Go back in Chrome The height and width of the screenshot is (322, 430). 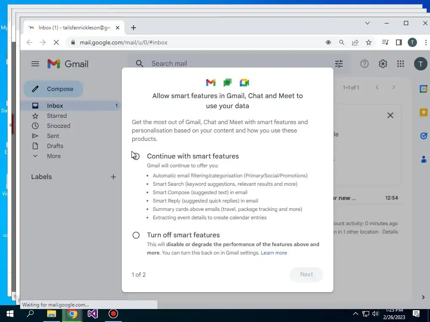tap(29, 42)
